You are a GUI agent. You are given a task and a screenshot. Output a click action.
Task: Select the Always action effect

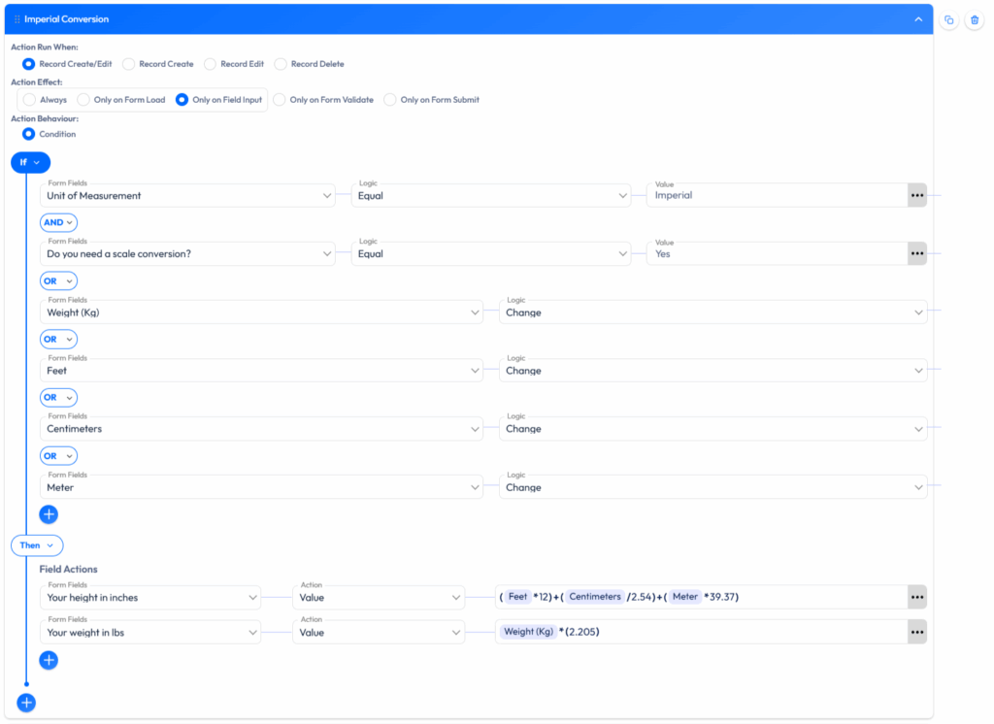[x=29, y=99]
